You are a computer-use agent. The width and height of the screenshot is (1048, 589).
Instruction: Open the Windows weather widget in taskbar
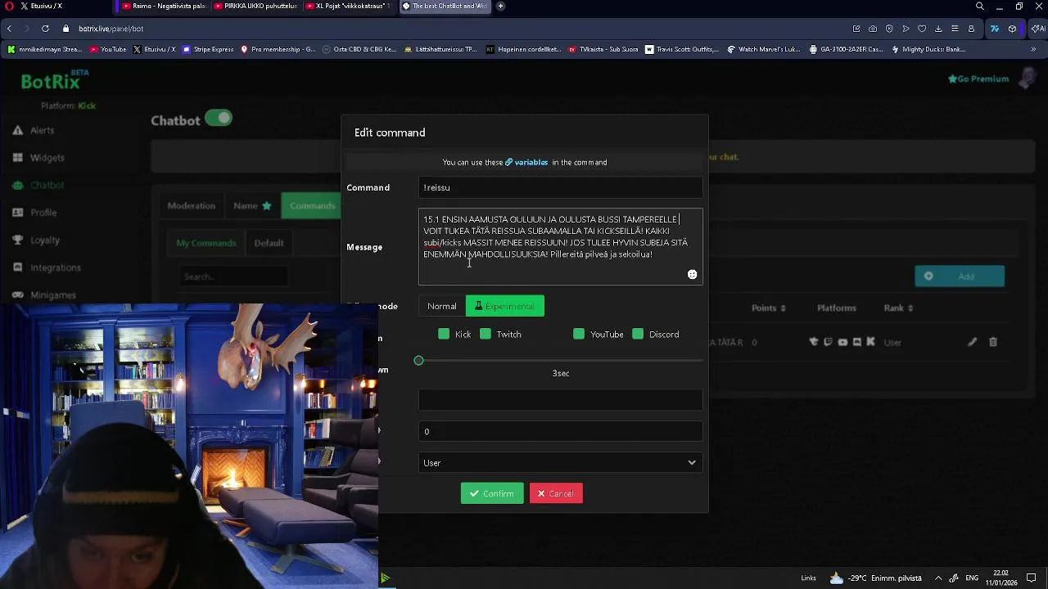[x=875, y=578]
